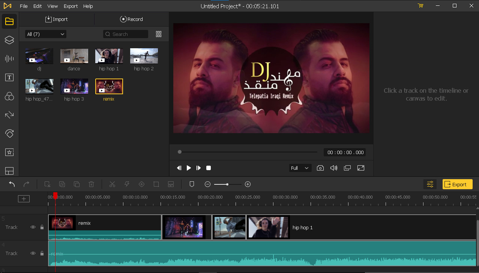Select the remix clip thumbnail
The height and width of the screenshot is (273, 479).
[109, 86]
